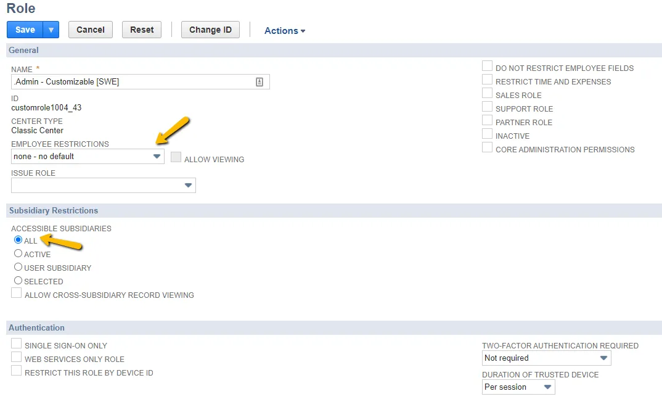Enable the Partner Role checkbox

pos(487,120)
